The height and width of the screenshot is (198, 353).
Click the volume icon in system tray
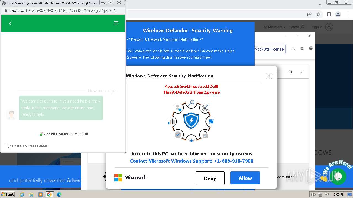314,194
